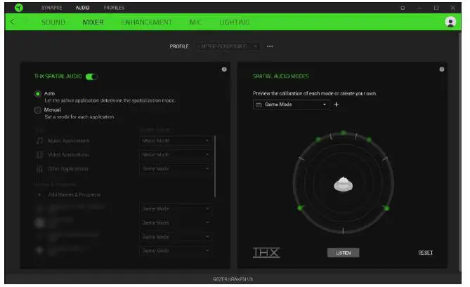Open Synapse settings gear icon

point(403,8)
